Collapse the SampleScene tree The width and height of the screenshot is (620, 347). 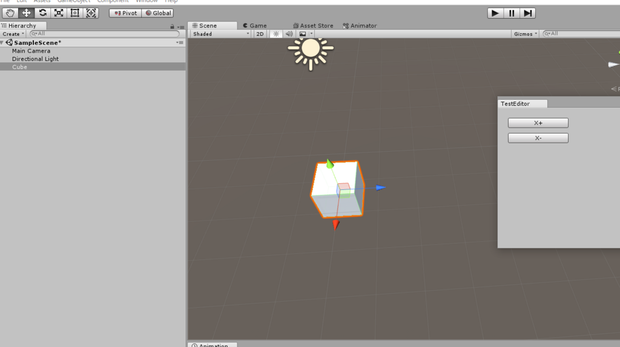coord(2,43)
